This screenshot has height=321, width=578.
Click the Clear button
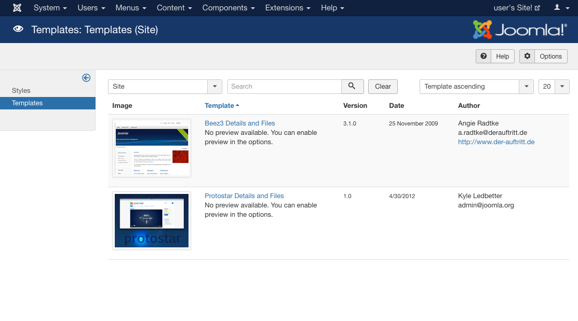coord(383,87)
